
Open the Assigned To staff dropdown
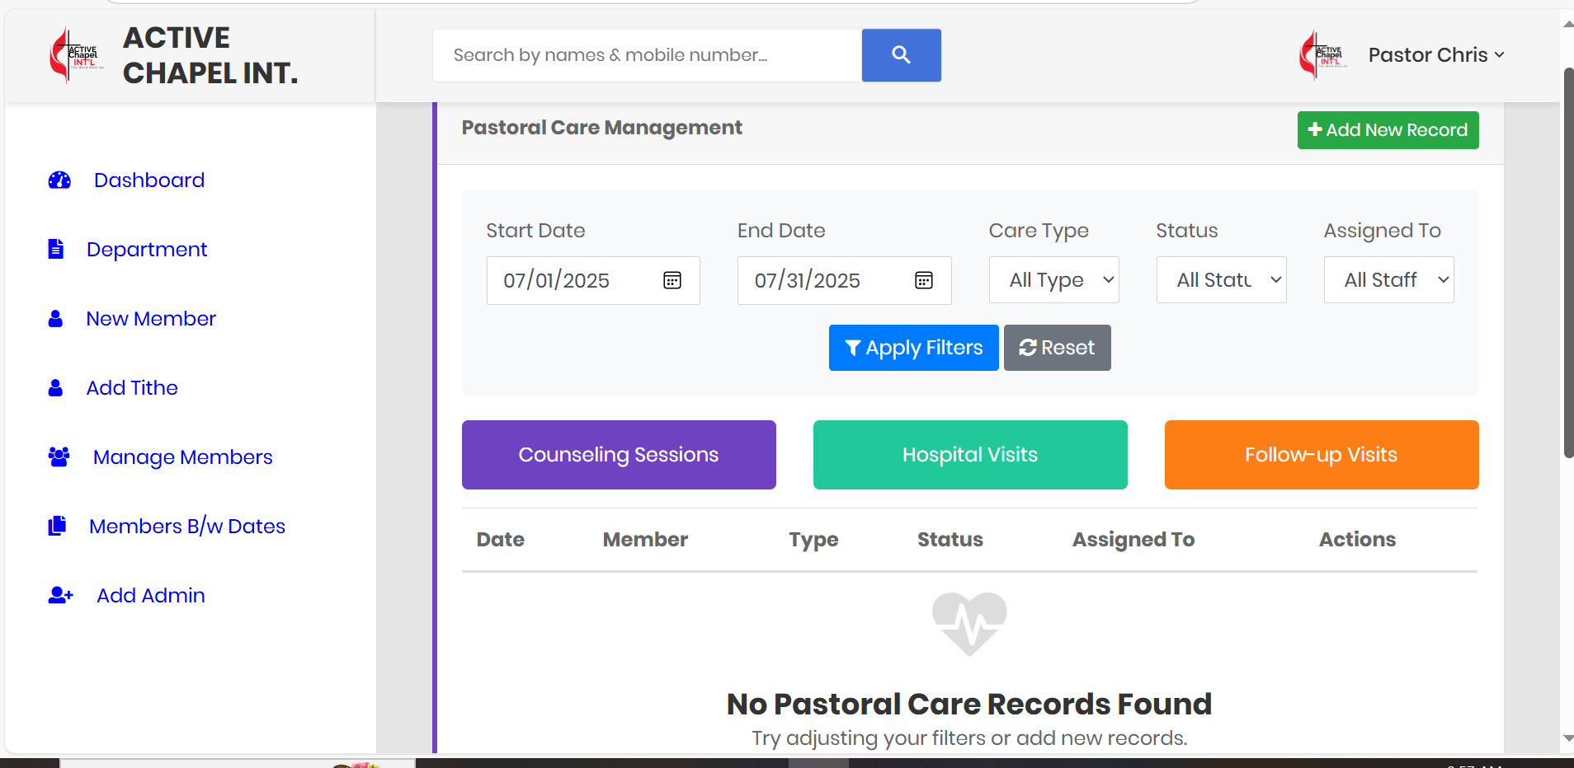coord(1388,280)
